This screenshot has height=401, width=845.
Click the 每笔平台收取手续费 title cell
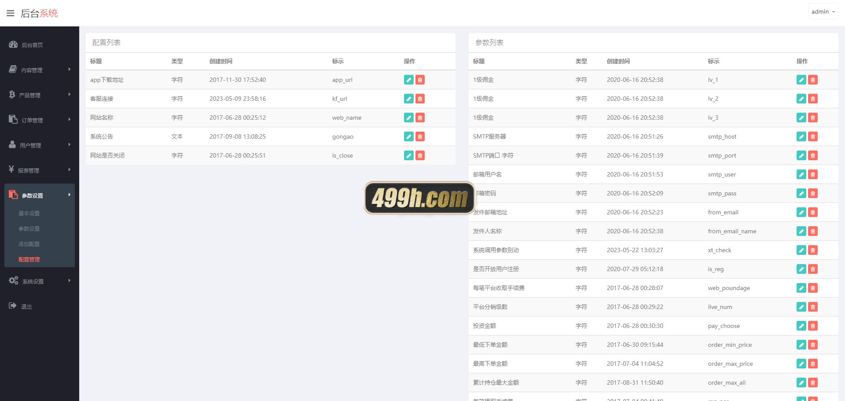point(499,288)
